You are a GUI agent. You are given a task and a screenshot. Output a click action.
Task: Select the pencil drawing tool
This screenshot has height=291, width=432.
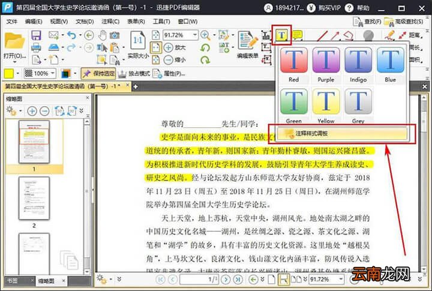pyautogui.click(x=390, y=35)
